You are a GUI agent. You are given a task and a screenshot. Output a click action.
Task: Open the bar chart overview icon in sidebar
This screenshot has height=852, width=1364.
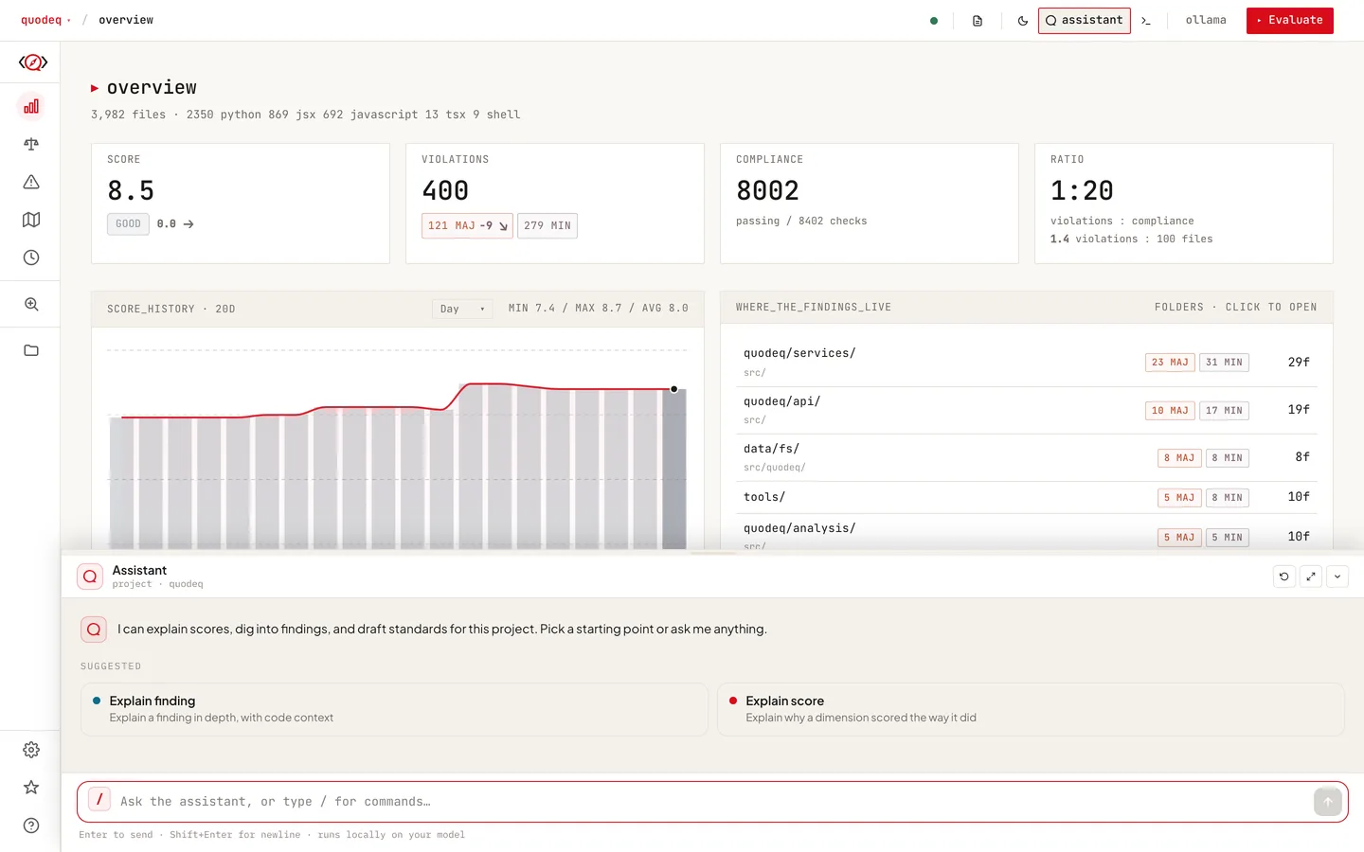click(31, 106)
